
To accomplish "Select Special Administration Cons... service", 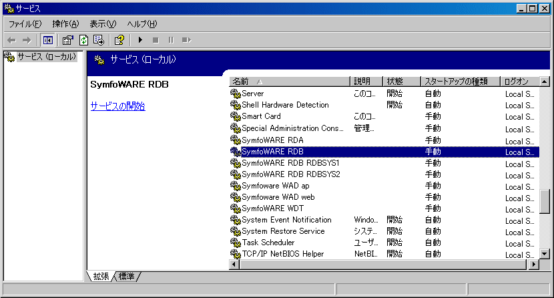I will (384, 128).
